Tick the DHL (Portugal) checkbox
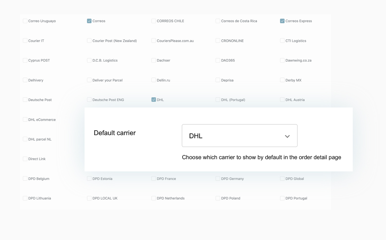 (218, 100)
